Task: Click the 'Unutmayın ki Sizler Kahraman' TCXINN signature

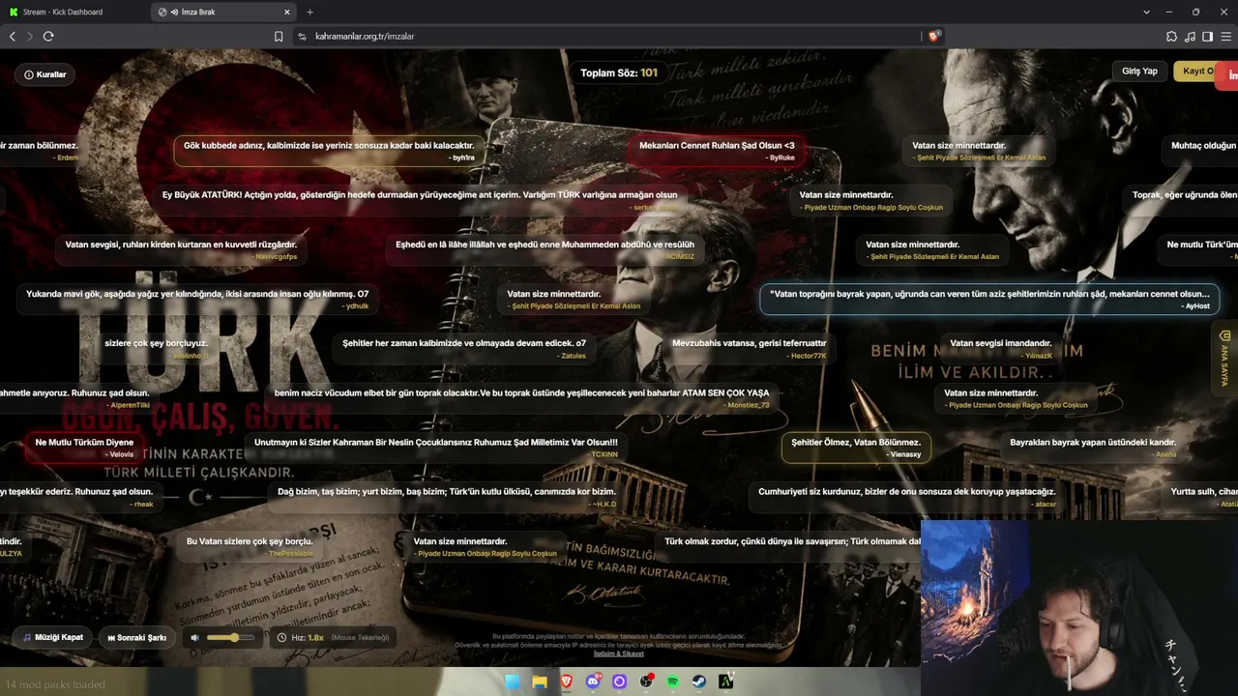Action: point(436,448)
